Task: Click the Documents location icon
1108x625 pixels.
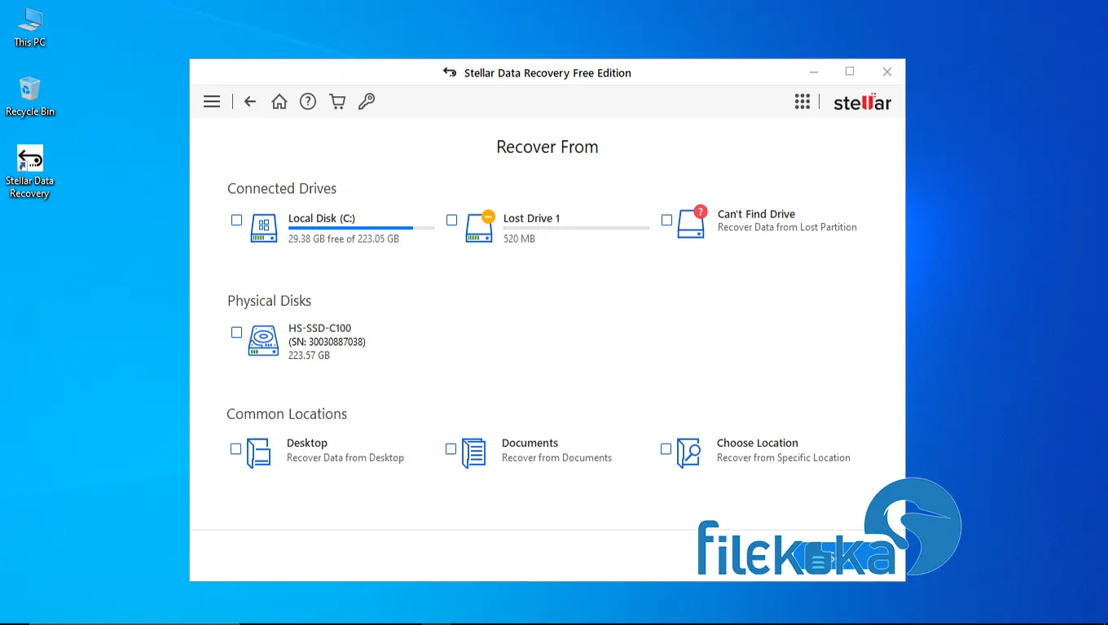Action: click(473, 452)
